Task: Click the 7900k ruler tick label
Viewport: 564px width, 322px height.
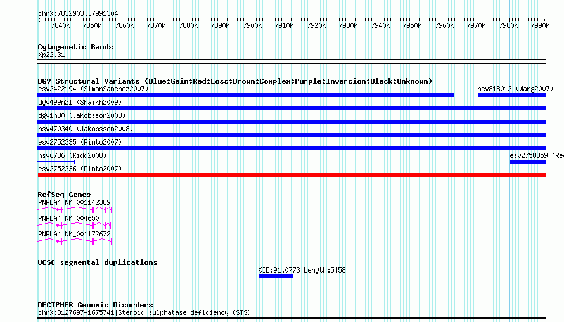Action: tap(252, 26)
